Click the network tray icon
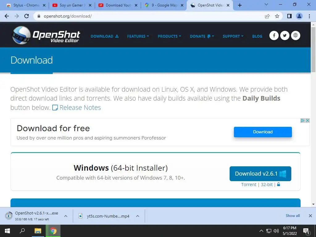 pos(269,231)
